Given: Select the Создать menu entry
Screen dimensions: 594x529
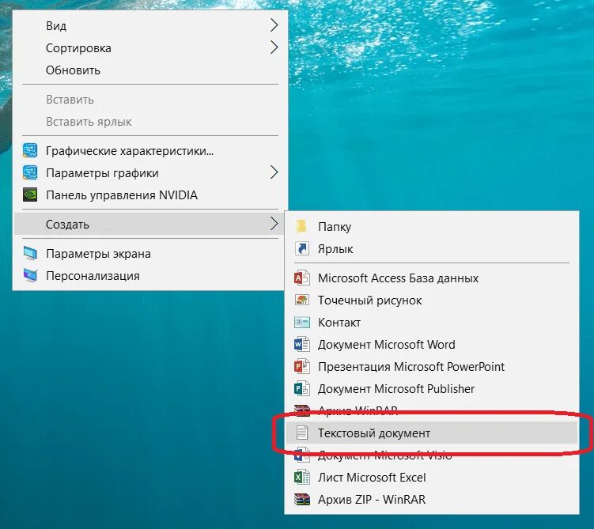Looking at the screenshot, I should 149,224.
